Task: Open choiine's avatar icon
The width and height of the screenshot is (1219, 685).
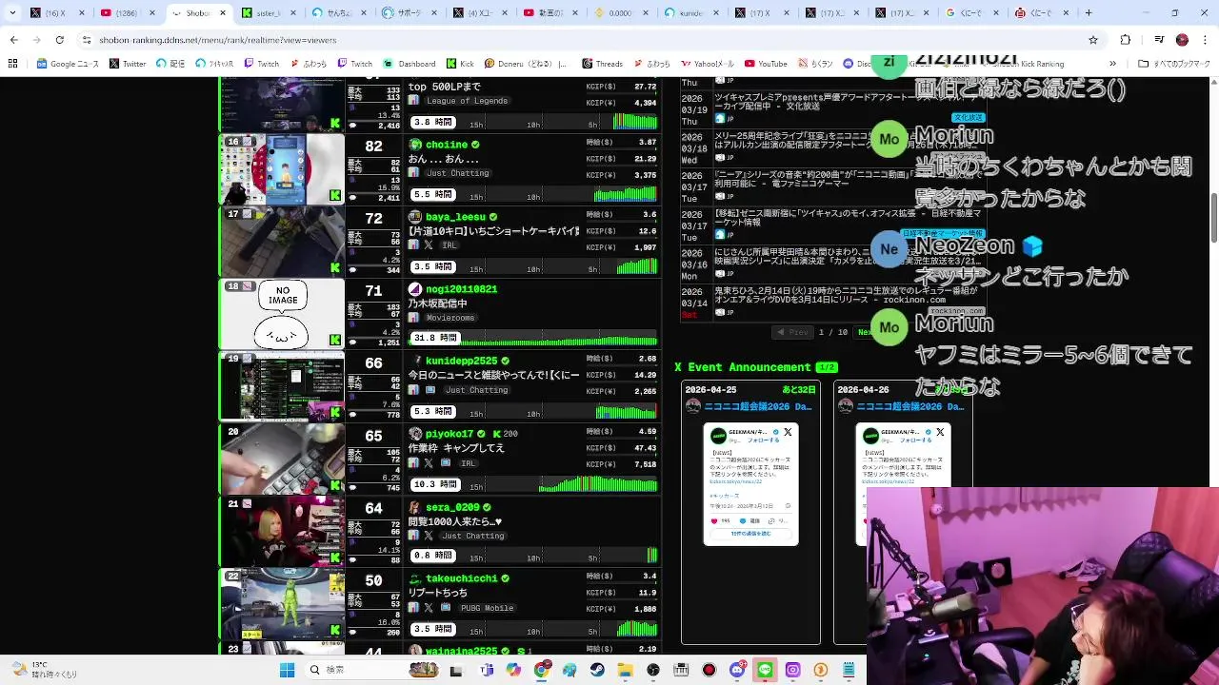Action: pos(414,145)
